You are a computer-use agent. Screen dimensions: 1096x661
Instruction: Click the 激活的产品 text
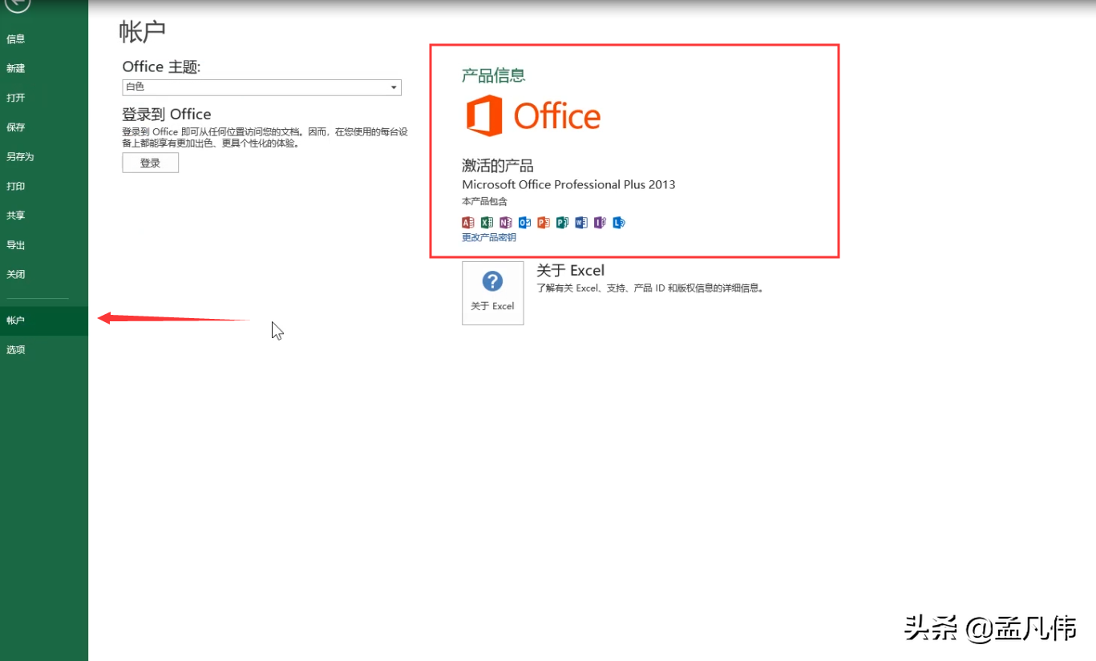tap(498, 166)
